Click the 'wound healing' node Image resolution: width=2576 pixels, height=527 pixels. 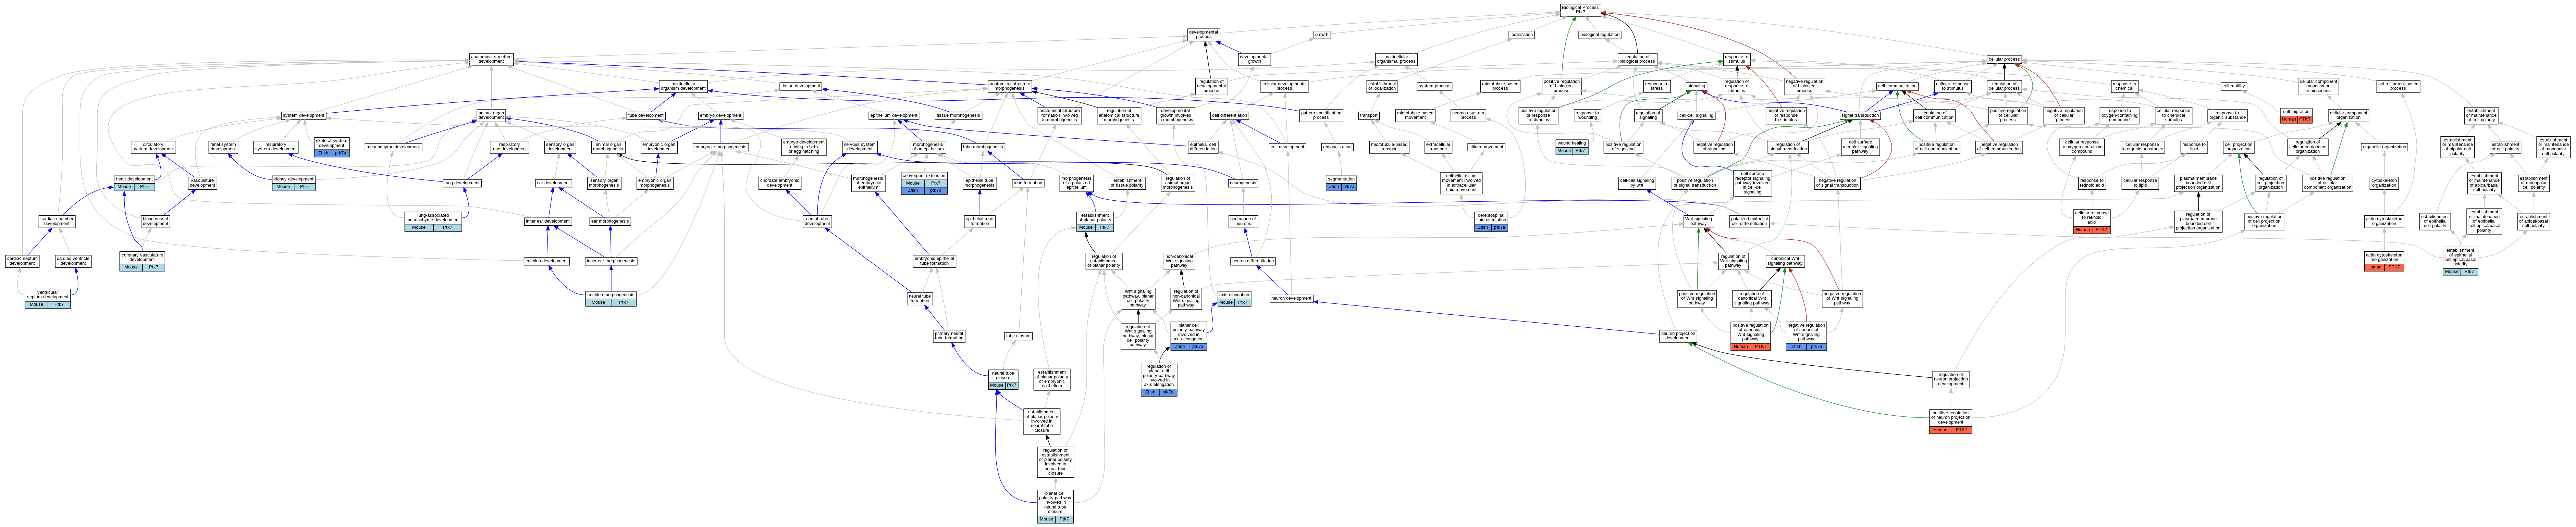(1571, 147)
